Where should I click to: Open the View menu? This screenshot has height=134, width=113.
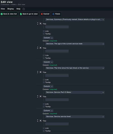point(3,9)
